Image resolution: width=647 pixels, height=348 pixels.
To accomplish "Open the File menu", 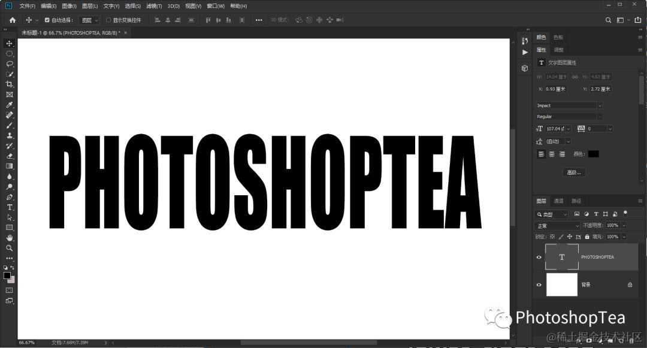I will [x=27, y=6].
